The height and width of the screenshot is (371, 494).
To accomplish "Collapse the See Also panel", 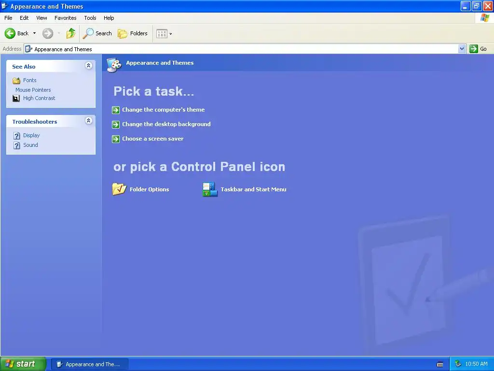I will 89,66.
